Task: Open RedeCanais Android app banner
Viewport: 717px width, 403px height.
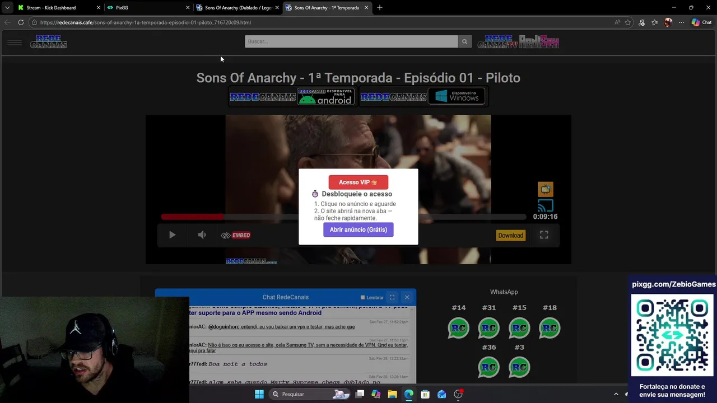Action: click(292, 96)
